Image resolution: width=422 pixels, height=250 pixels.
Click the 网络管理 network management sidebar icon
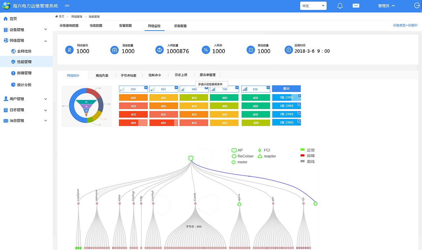coord(6,41)
